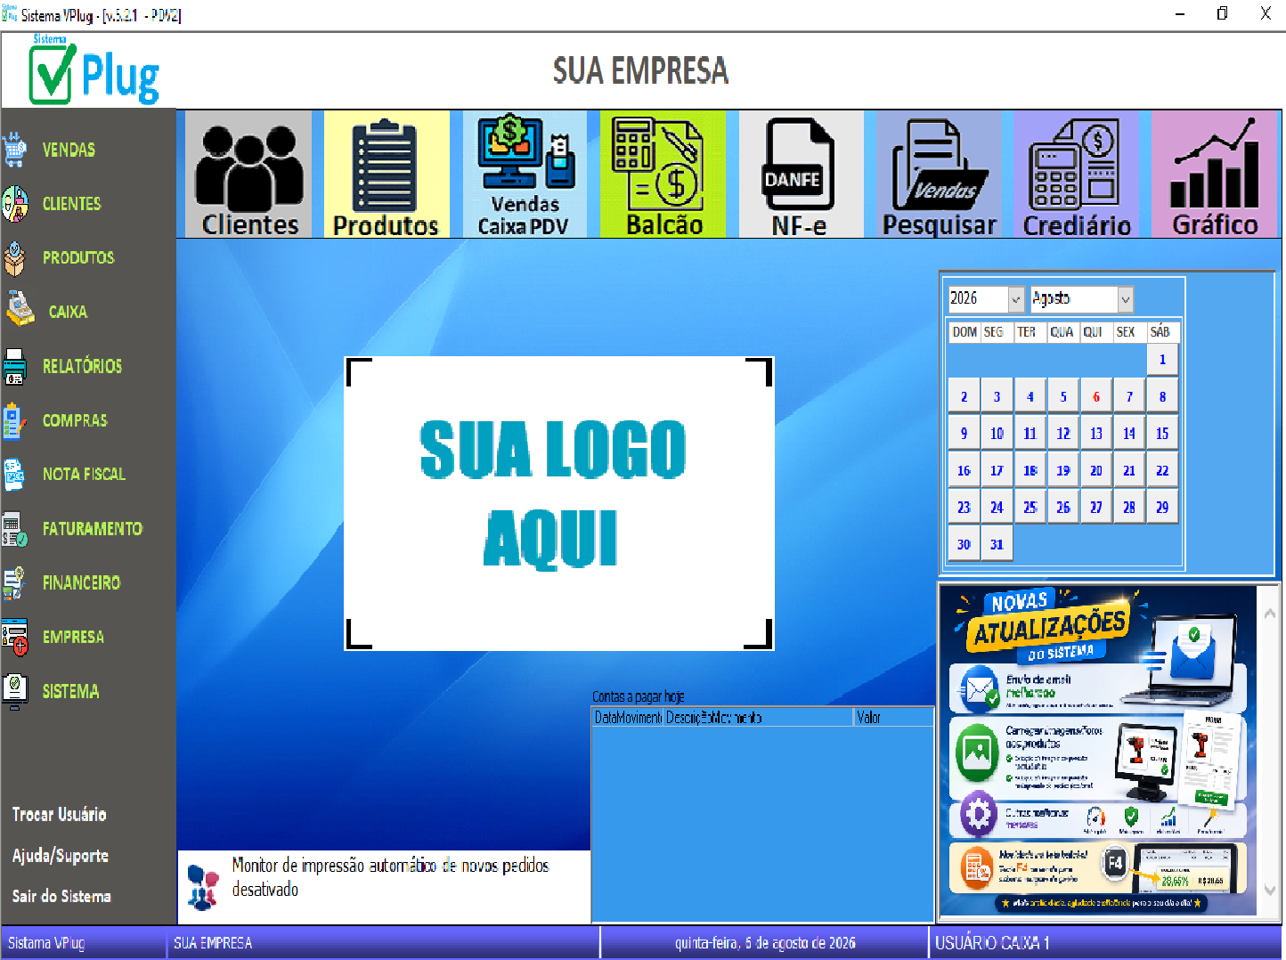
Task: Click Trocar Usuário
Action: click(59, 814)
